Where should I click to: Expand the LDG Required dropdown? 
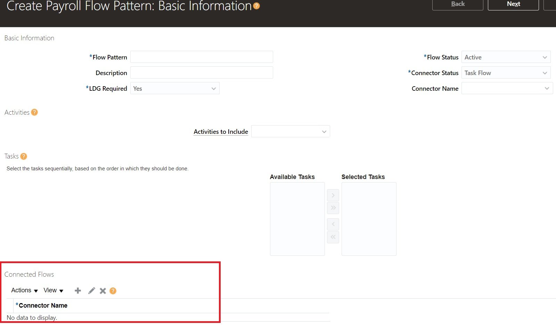(x=213, y=88)
